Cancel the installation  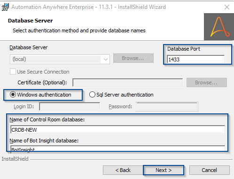210,170
